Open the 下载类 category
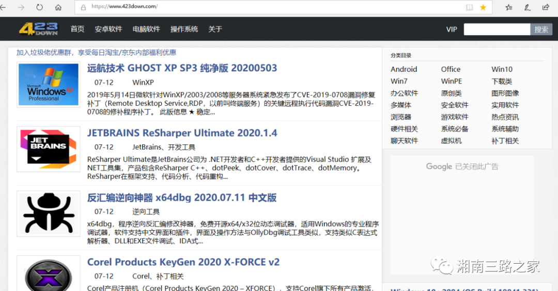 coord(501,82)
